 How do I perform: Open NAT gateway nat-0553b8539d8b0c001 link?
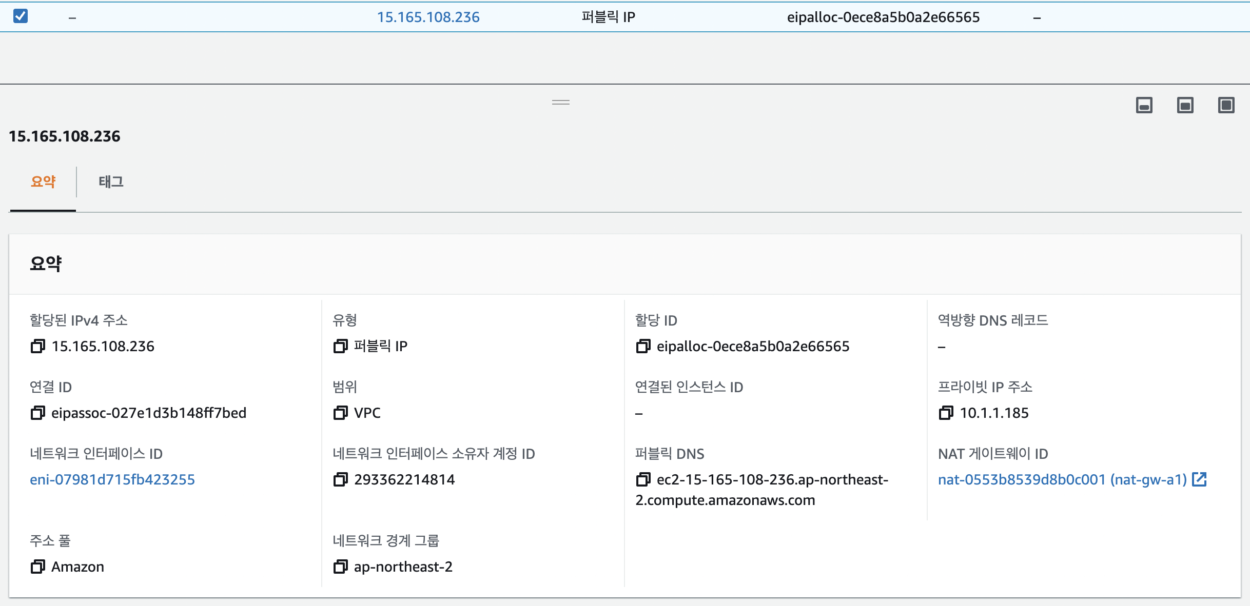click(x=1062, y=480)
